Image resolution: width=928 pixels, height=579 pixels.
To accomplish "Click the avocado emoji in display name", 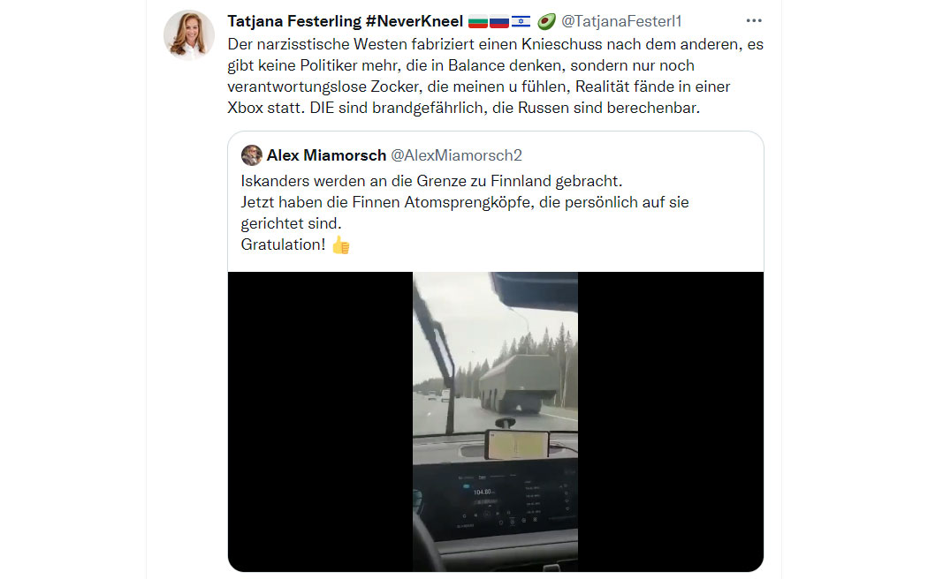I will pos(546,22).
